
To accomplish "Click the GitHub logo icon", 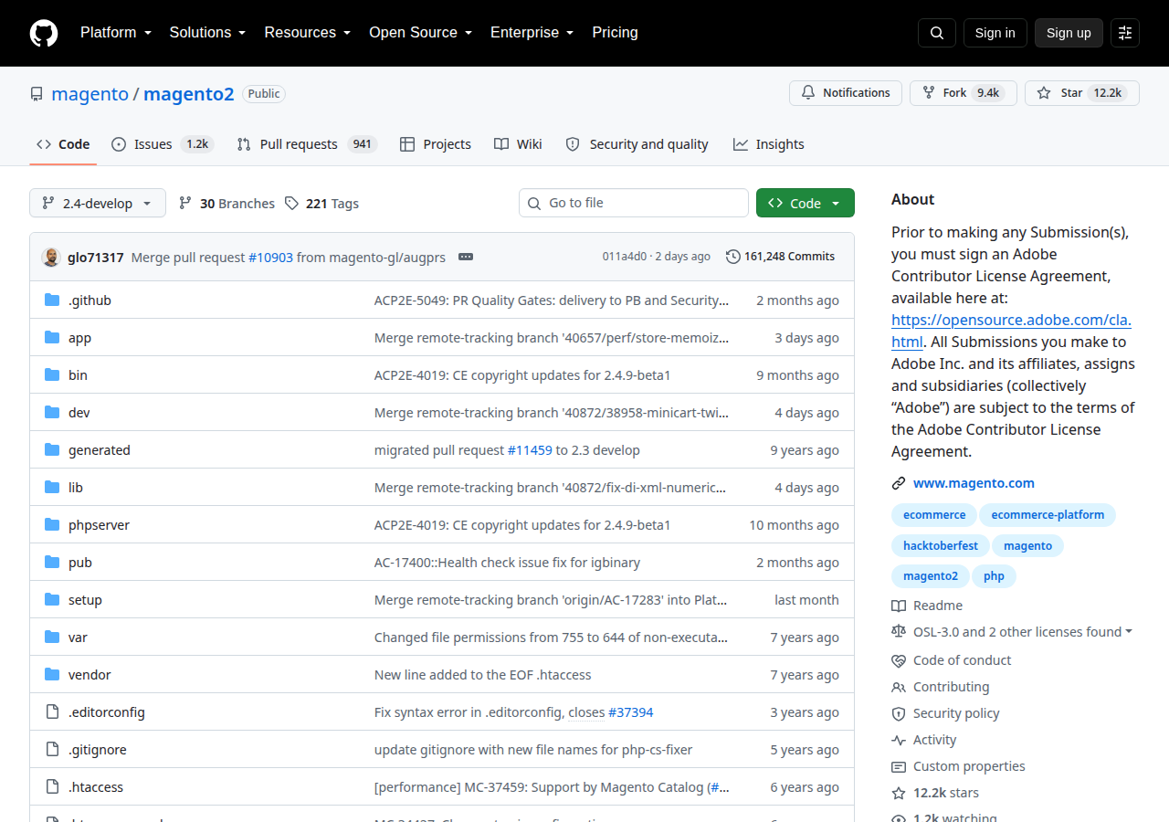I will coord(44,33).
